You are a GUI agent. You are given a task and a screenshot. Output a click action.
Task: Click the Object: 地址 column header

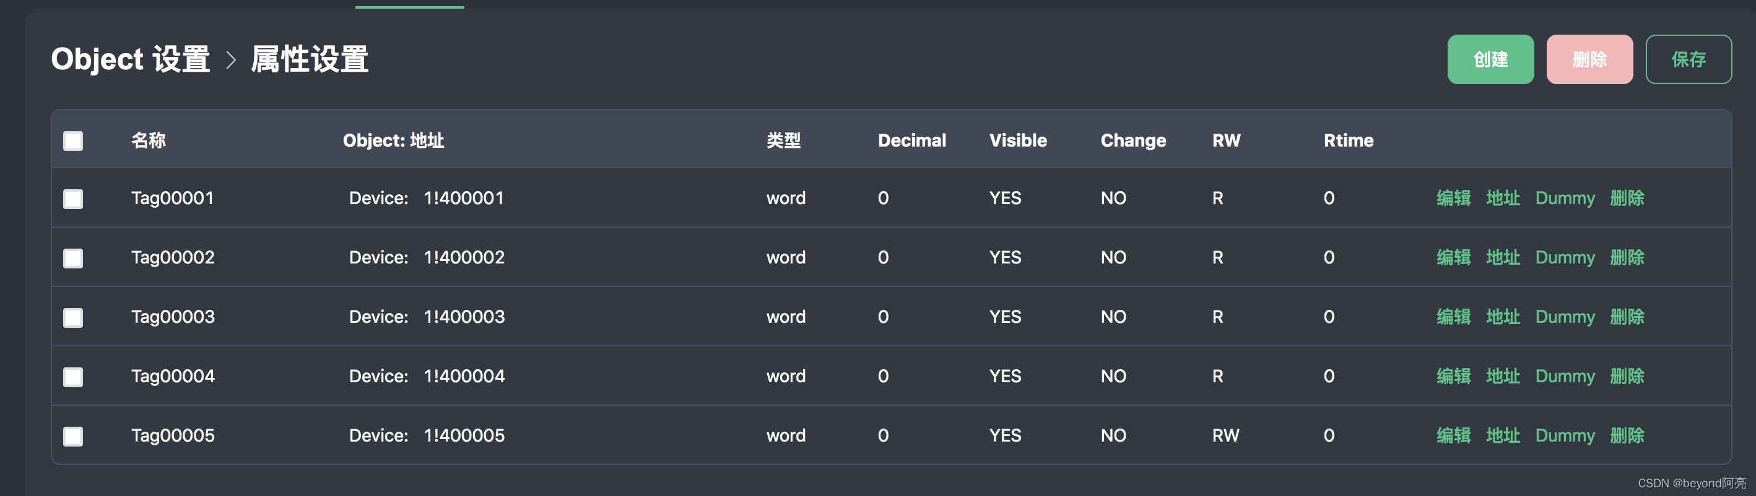click(393, 140)
